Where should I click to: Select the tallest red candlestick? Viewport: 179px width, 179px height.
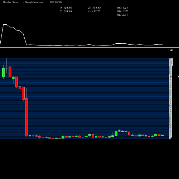26,117
